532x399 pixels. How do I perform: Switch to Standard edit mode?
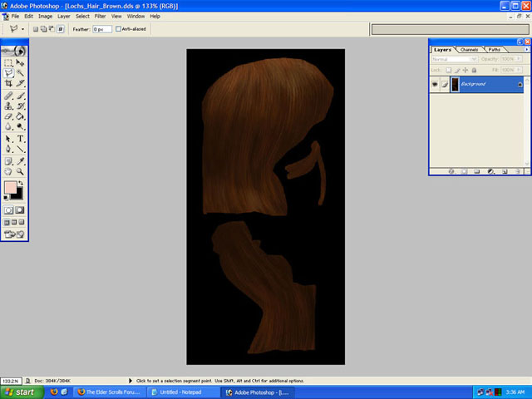8,210
